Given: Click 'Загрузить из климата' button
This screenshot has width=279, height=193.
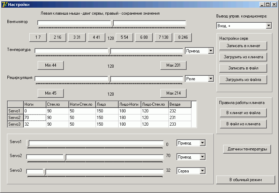Looking at the screenshot, I should [243, 57].
